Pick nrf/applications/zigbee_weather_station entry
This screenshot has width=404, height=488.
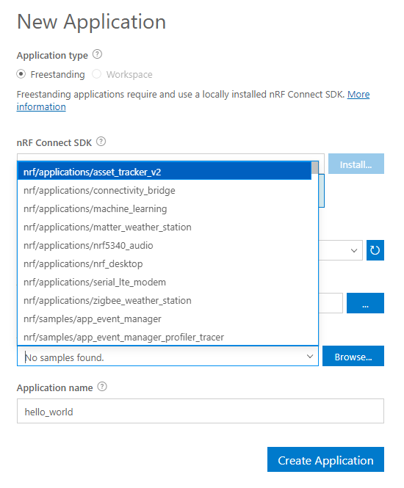[165, 300]
